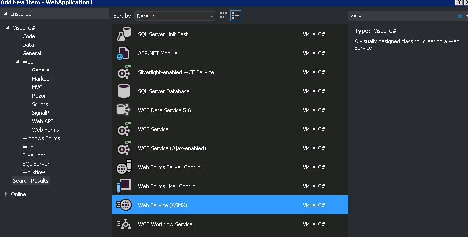468x237 pixels.
Task: Clear the search box with X button
Action: point(460,16)
